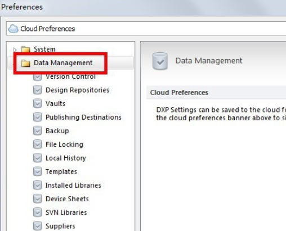The width and height of the screenshot is (286, 231).
Task: Open the Version Control preferences page
Action: pyautogui.click(x=70, y=76)
